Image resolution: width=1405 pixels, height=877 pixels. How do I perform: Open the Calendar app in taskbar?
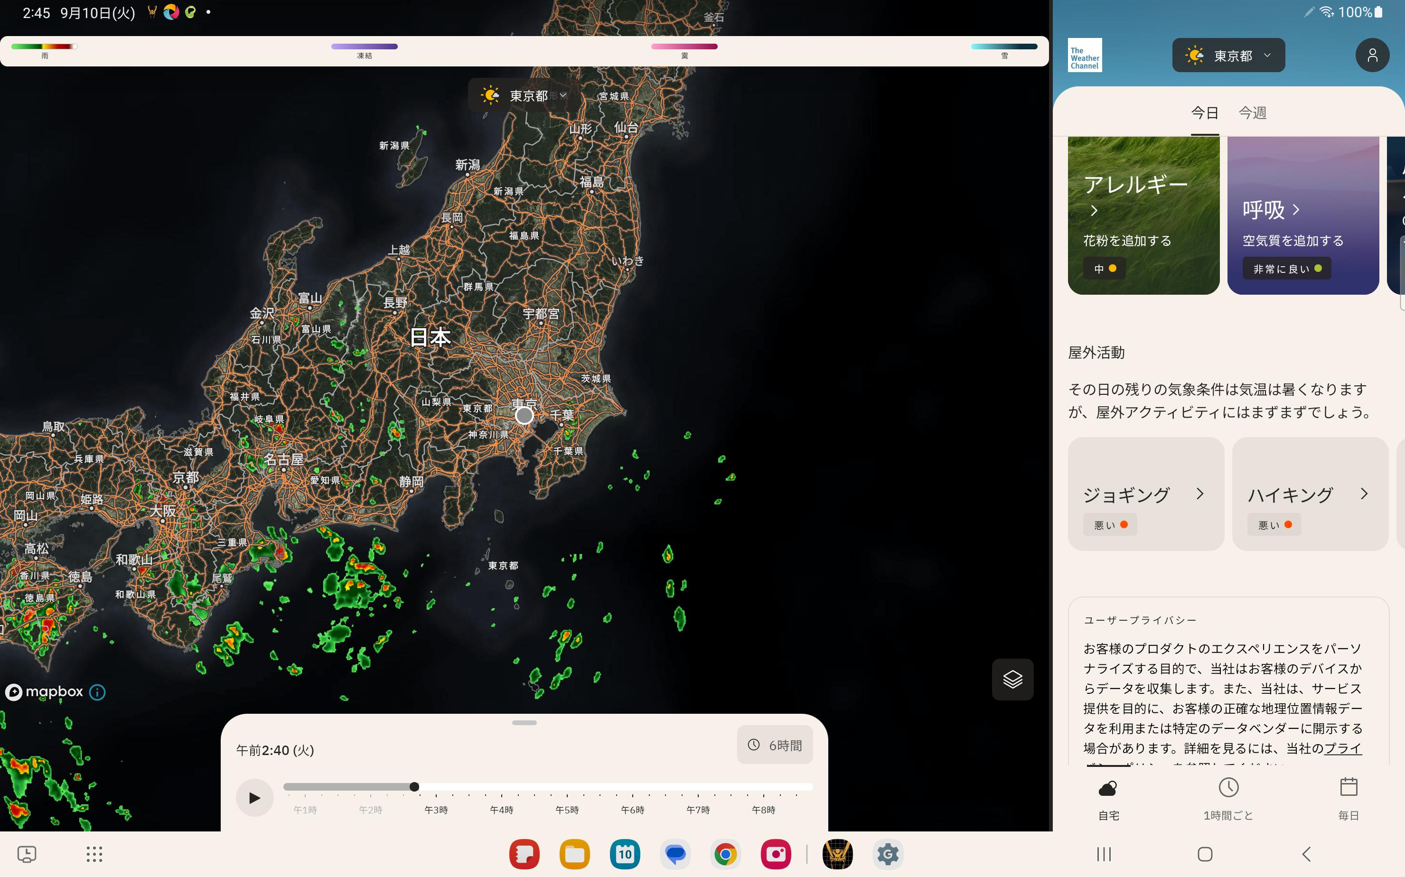[625, 854]
